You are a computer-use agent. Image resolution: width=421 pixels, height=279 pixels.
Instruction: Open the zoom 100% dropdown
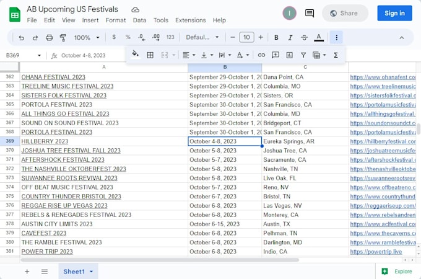pyautogui.click(x=87, y=38)
